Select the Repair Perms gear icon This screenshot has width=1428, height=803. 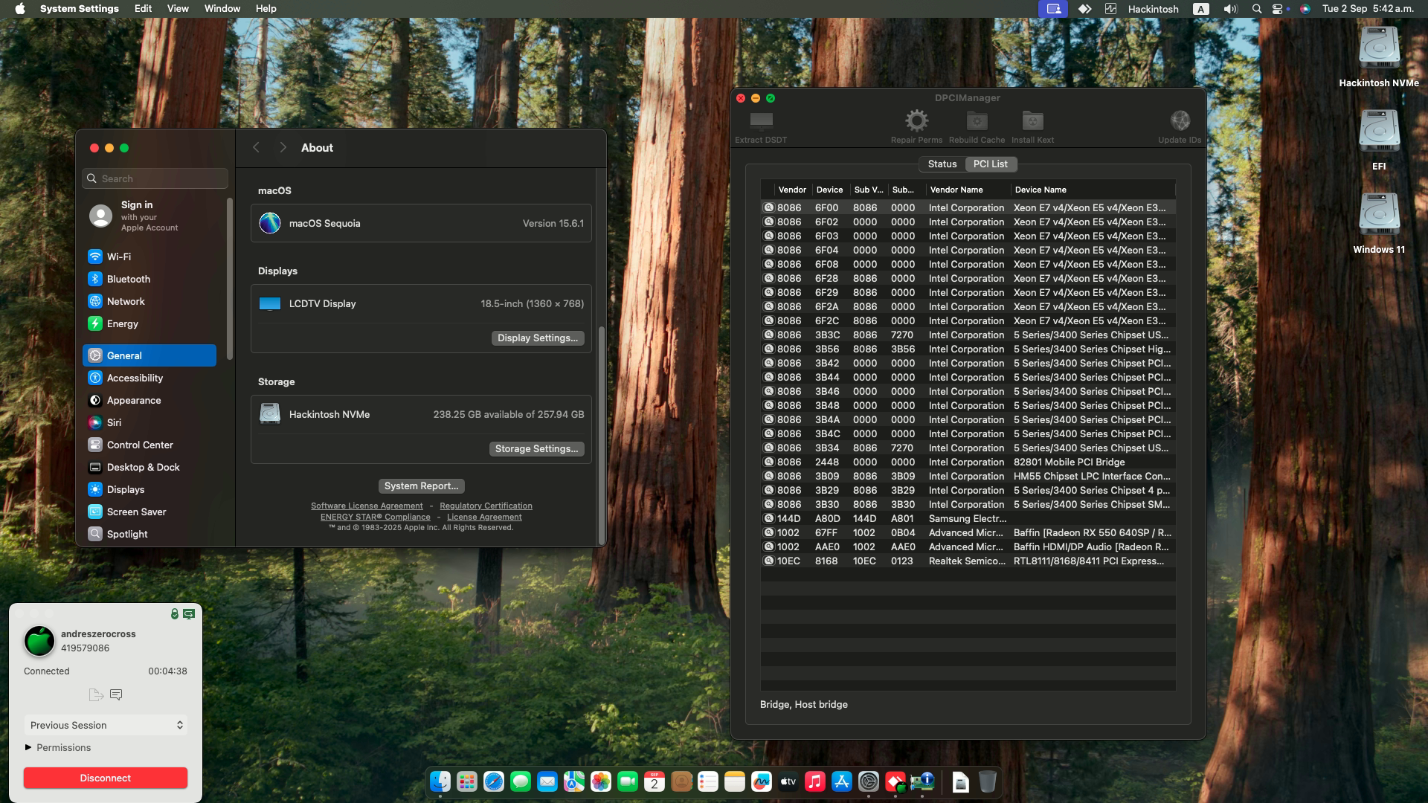tap(916, 120)
